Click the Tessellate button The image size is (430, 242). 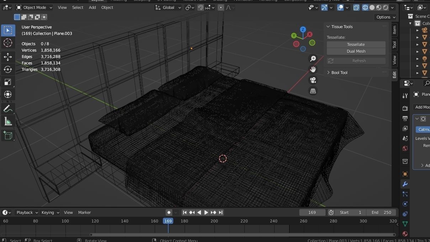(x=356, y=44)
